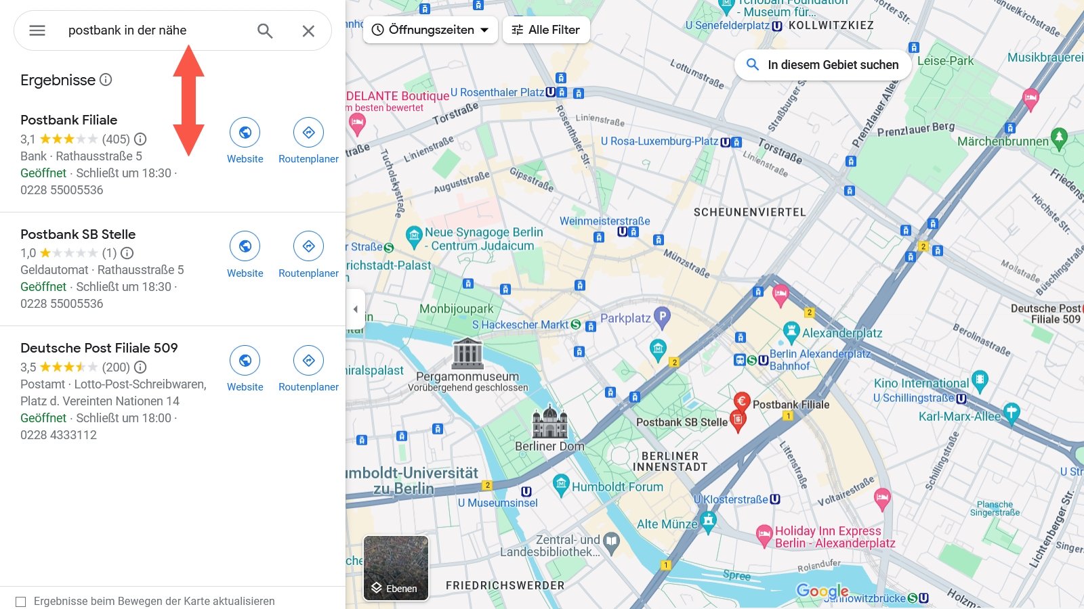Click rating info icon for Deutsche Post Filiale 509
1084x609 pixels.
click(140, 367)
